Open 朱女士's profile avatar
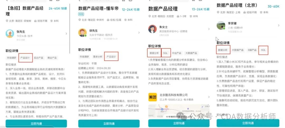285x128 pixels. click(152, 29)
